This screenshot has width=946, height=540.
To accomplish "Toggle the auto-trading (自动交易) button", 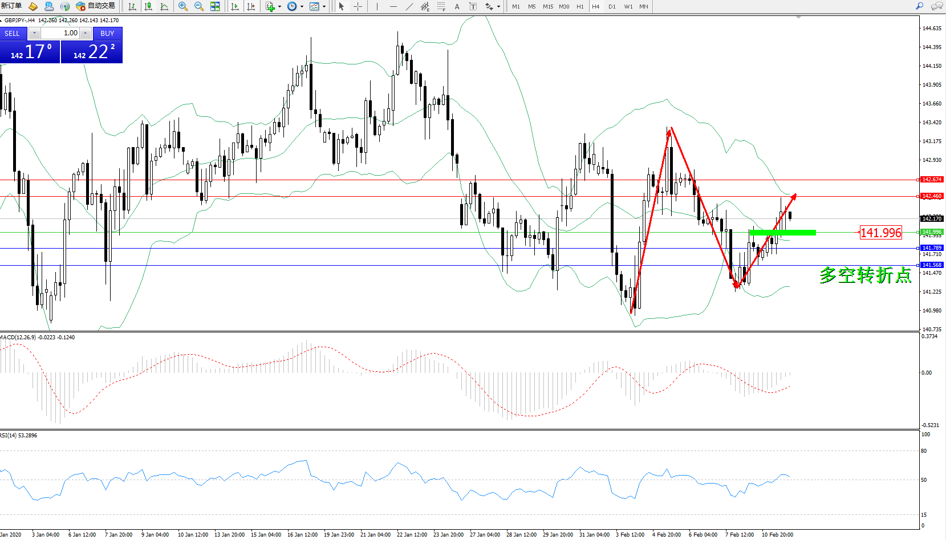I will (96, 6).
